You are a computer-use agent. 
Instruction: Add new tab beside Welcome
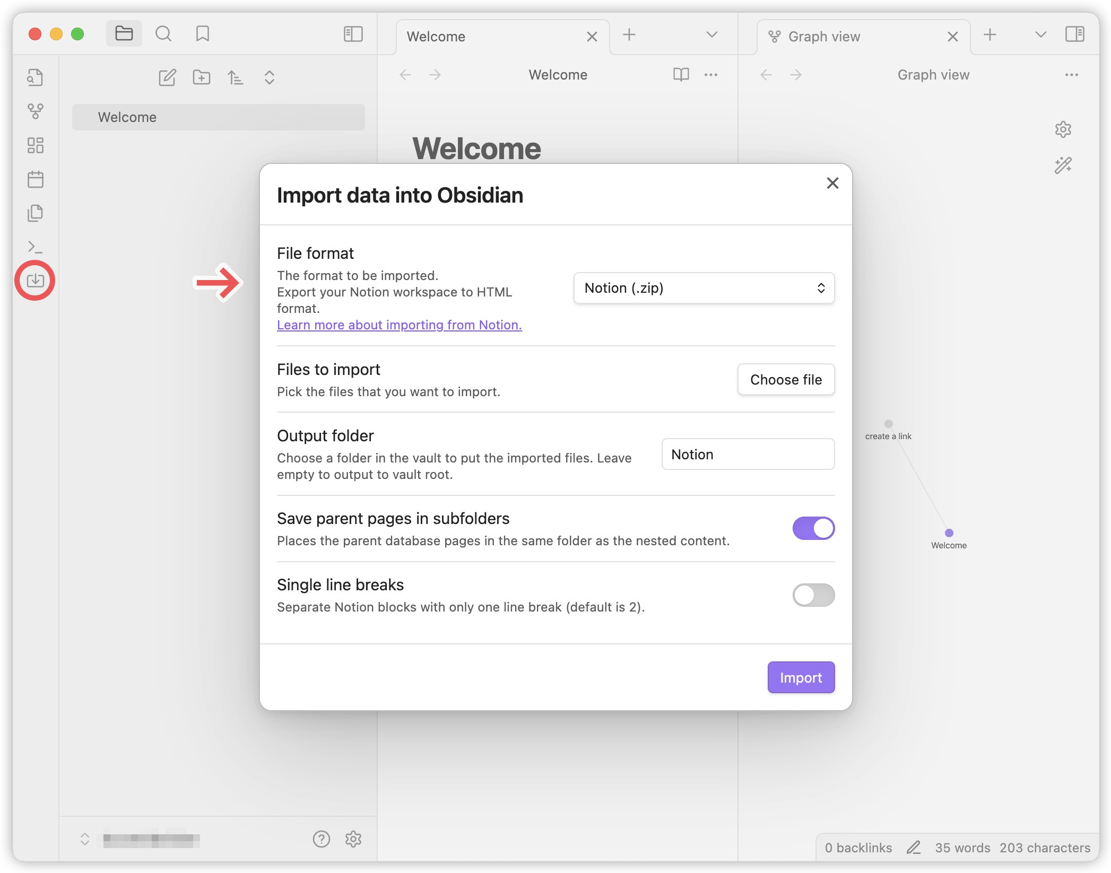pos(629,35)
